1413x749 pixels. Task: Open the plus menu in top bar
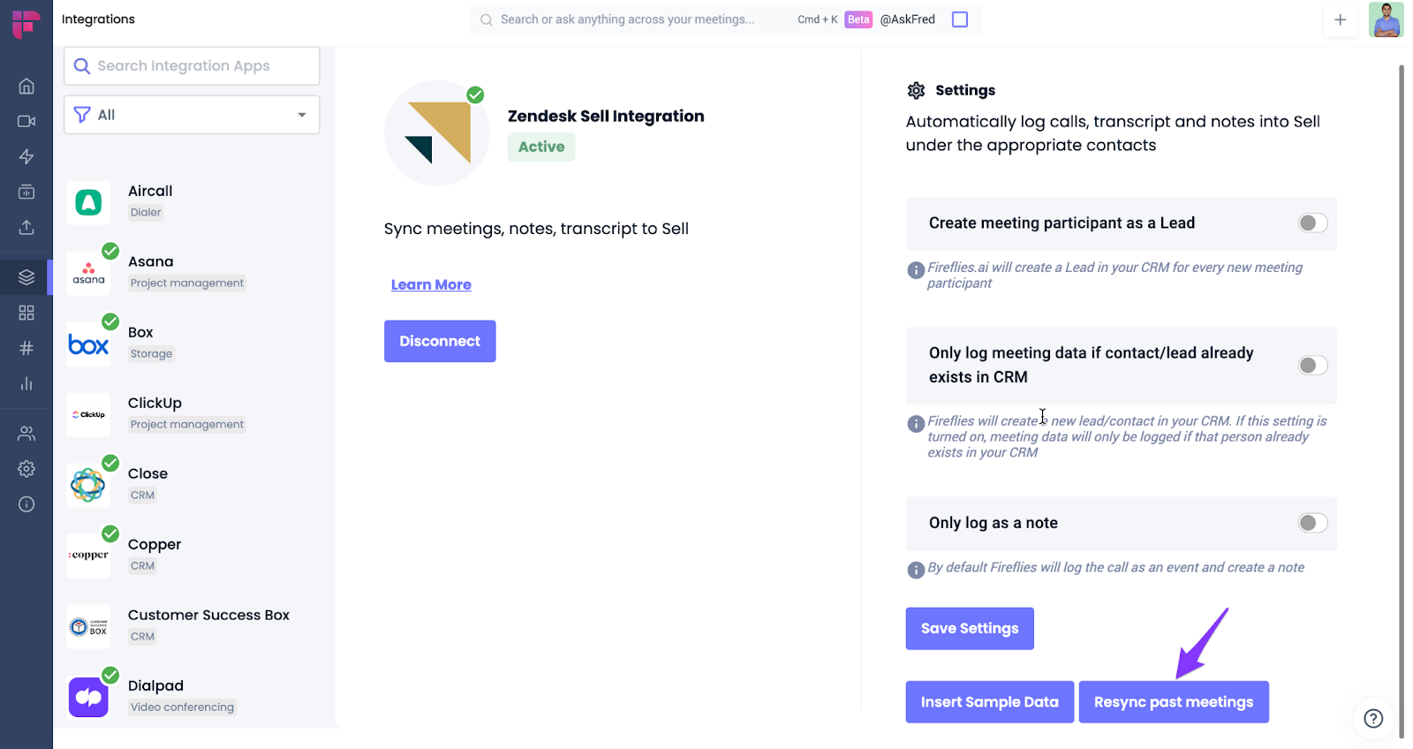[1340, 19]
